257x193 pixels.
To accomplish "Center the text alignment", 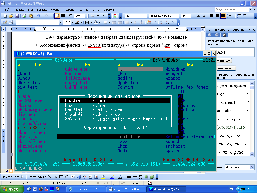I will (x=217, y=16).
